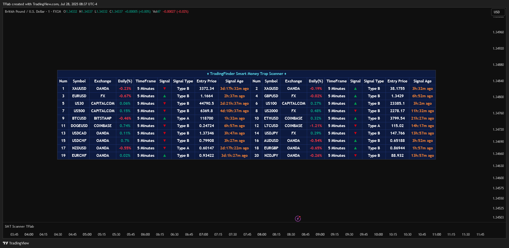Select the BTCUSD symbol cell
The height and width of the screenshot is (248, 509).
coord(79,118)
